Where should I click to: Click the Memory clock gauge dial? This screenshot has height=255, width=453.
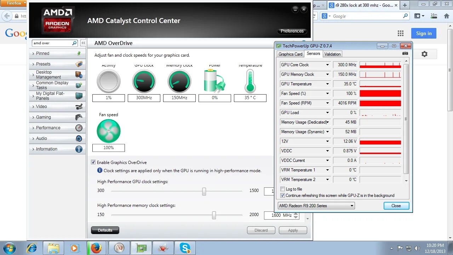(179, 81)
